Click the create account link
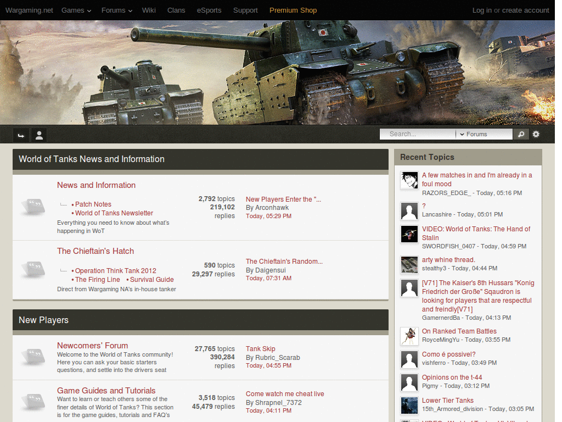Viewport: 562px width, 422px height. [x=525, y=10]
